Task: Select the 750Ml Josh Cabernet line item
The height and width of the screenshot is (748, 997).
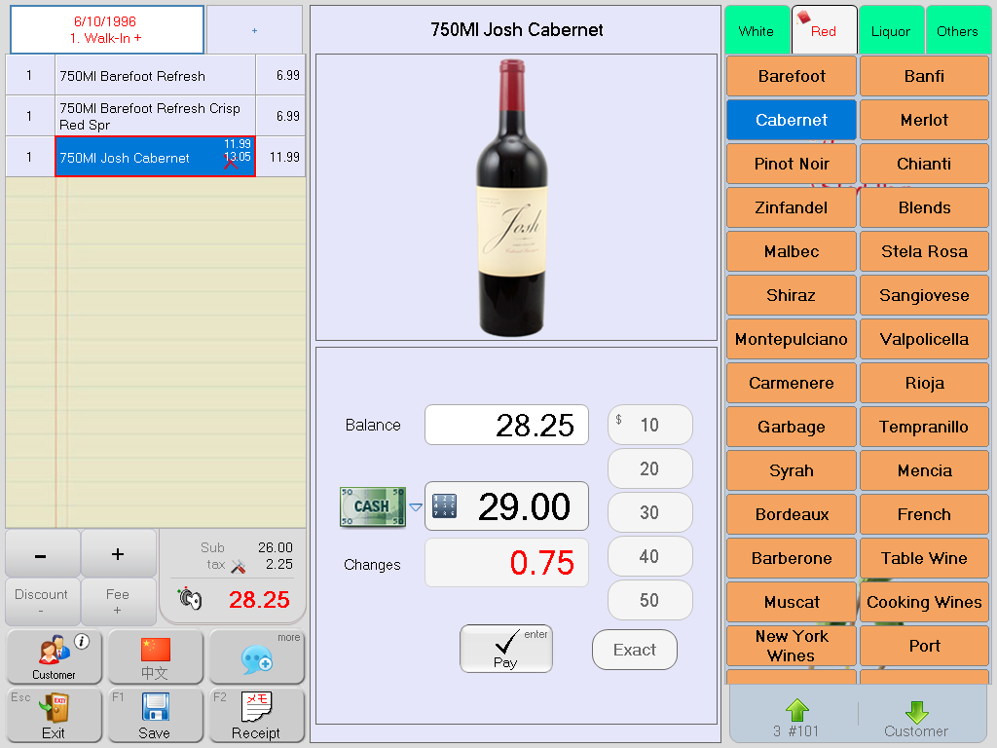Action: 155,157
